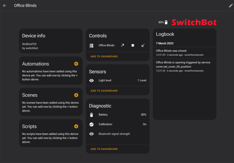Click the Light level eye icon

tap(91, 81)
